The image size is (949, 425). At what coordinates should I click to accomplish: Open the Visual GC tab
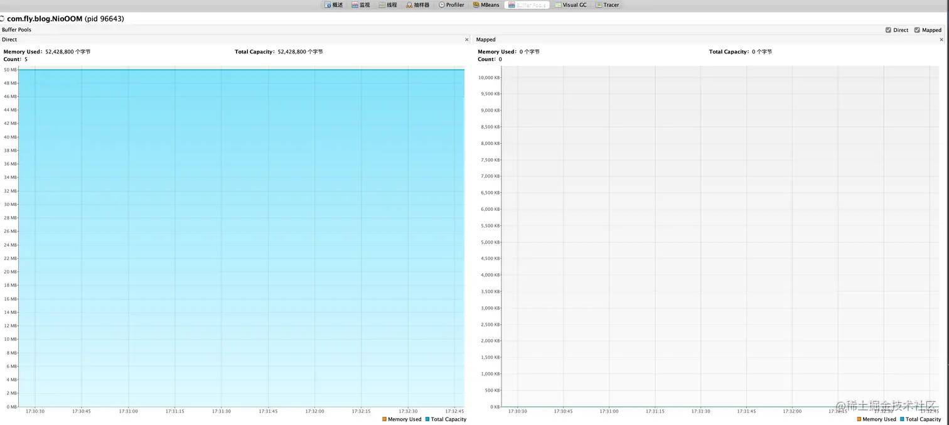point(571,5)
